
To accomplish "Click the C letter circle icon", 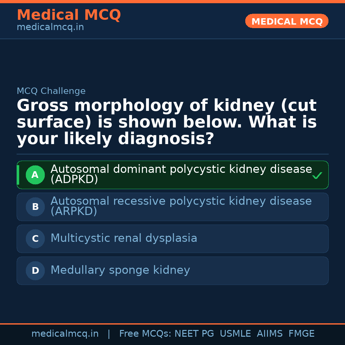I will (x=35, y=239).
